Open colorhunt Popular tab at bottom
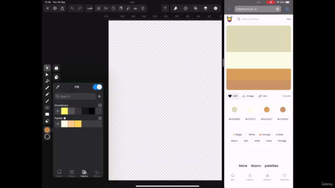 point(250,177)
